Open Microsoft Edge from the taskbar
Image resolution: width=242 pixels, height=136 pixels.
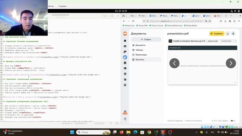tap(135, 132)
